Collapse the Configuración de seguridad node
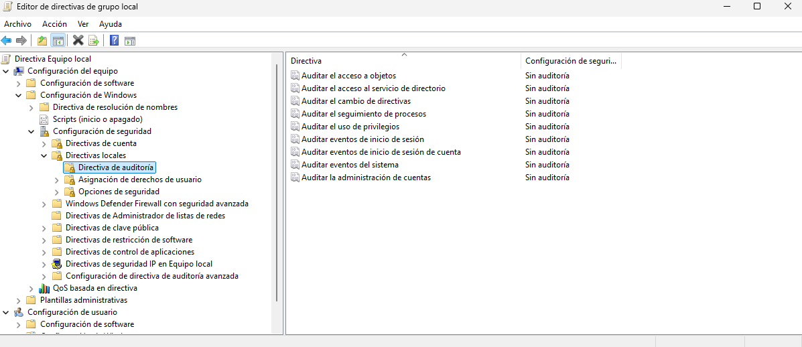Viewport: 802px width, 347px height. click(x=31, y=131)
